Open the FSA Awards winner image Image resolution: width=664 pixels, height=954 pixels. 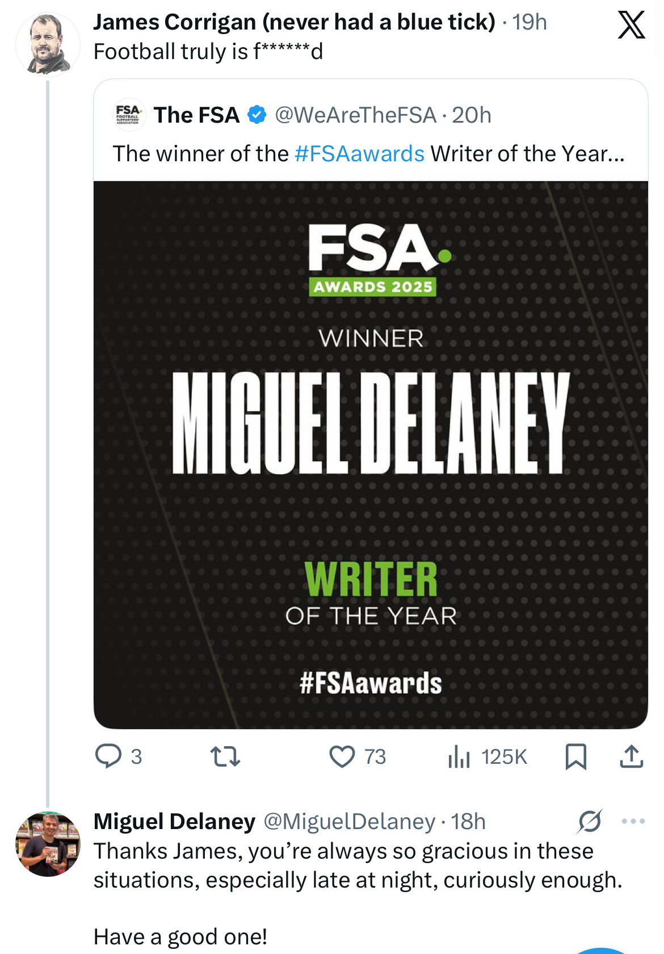(x=371, y=454)
